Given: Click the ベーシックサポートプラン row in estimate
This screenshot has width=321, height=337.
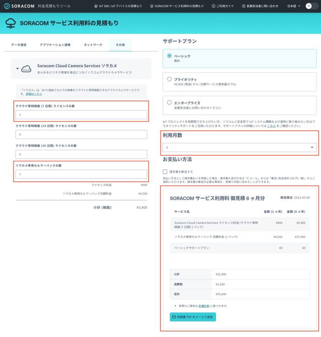Looking at the screenshot, I should tap(240, 248).
